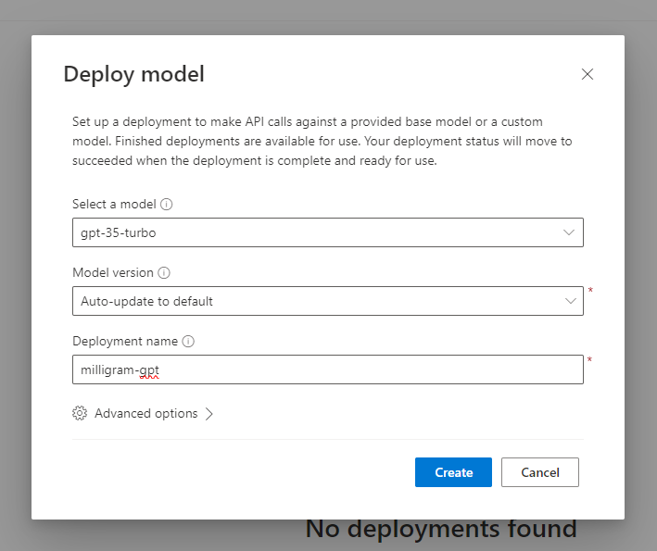Click info icon next to Model version
657x551 pixels.
tap(164, 273)
